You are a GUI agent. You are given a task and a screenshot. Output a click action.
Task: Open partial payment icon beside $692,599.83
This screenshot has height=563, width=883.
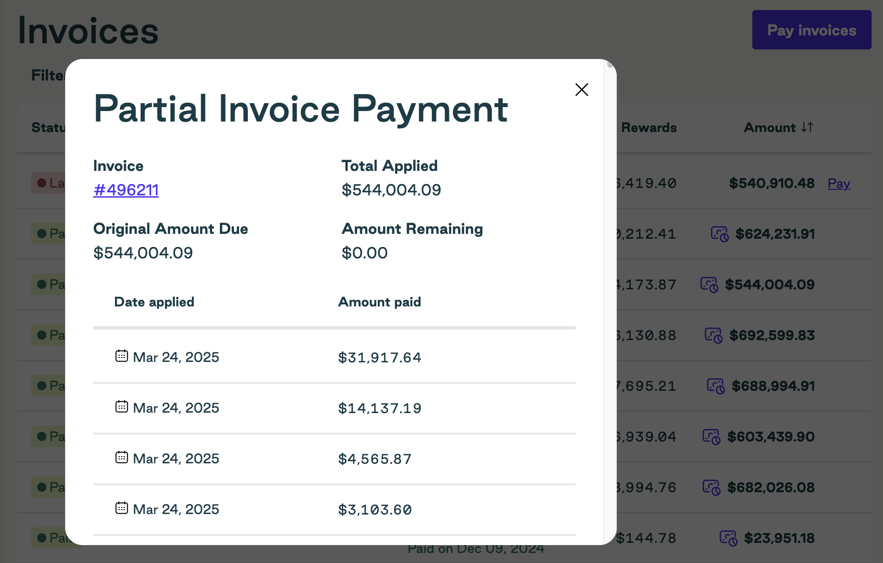point(713,335)
